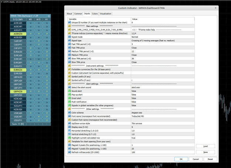This screenshot has height=168, width=231.
Task: Click the icon beside Color schema row
Action: pos(69,113)
